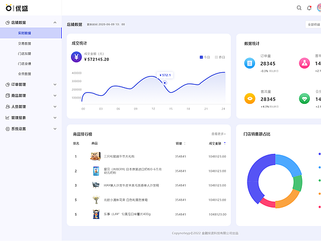Click the 销量 column sort arrows
This screenshot has height=241, width=321.
pyautogui.click(x=185, y=143)
